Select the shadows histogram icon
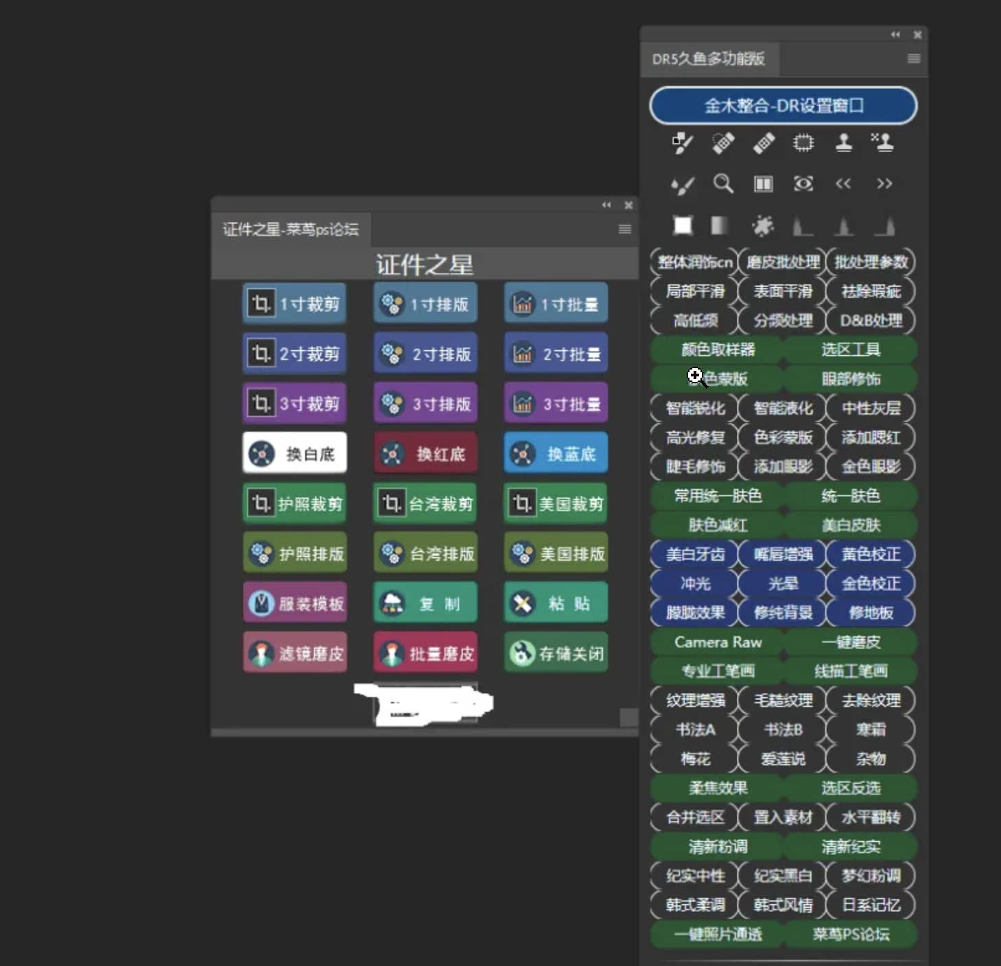The height and width of the screenshot is (966, 1001). click(803, 226)
